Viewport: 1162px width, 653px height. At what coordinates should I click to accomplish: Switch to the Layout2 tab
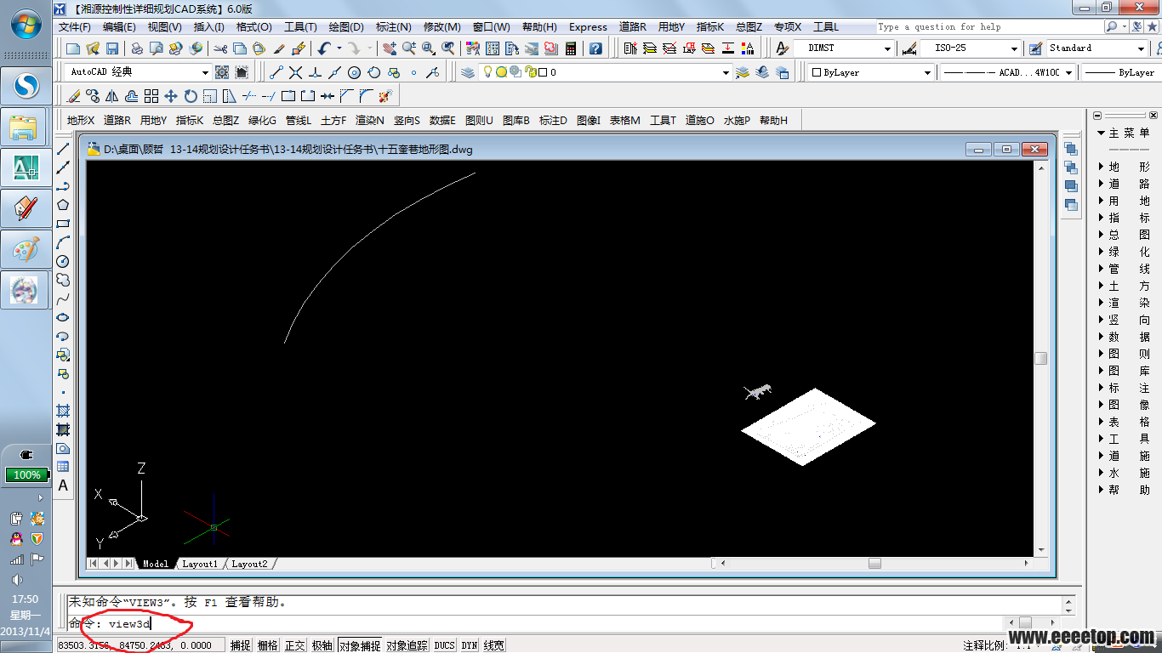pos(249,564)
